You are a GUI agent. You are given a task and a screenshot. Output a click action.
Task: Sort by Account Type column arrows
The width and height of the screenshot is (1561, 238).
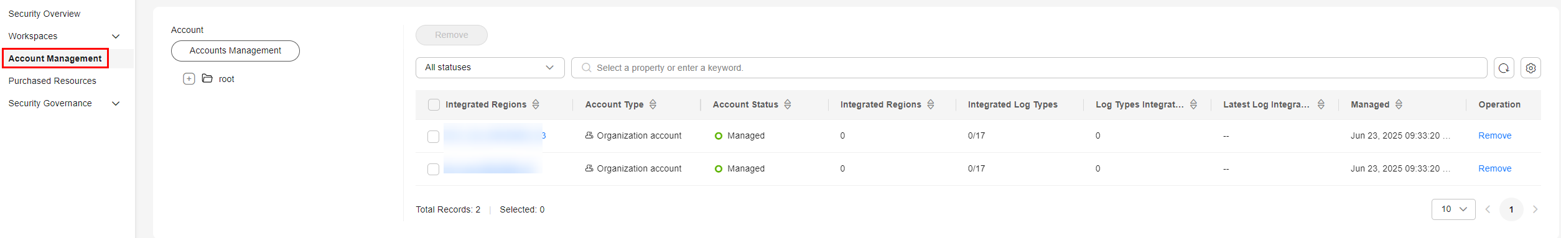(x=653, y=104)
